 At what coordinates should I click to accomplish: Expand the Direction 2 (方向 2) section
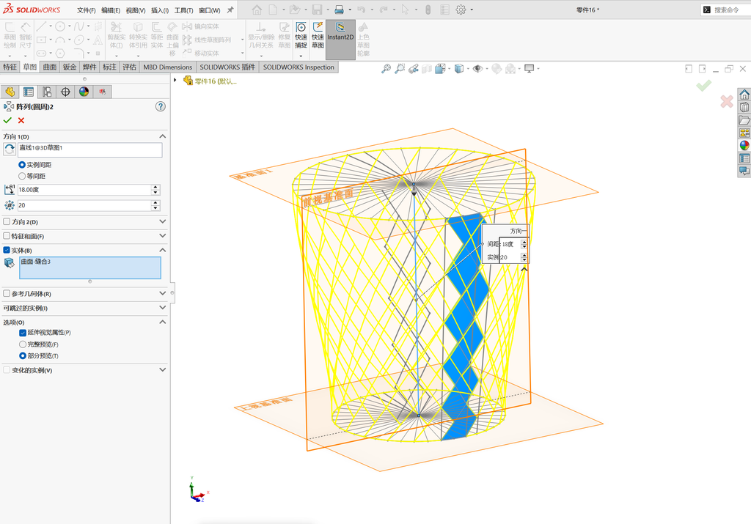162,221
